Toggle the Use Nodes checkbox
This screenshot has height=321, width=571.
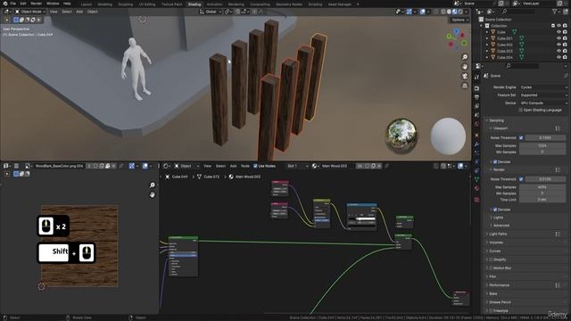tap(255, 166)
